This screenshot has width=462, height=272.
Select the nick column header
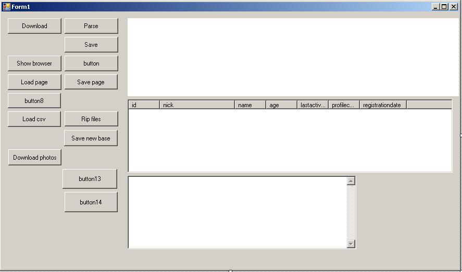197,105
